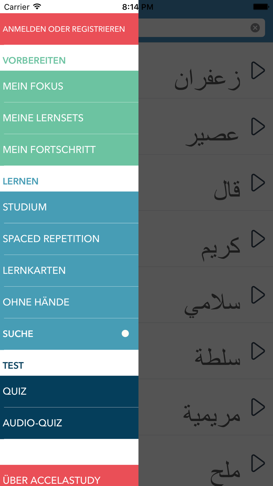Go to Mein Fortschritt
The height and width of the screenshot is (486, 273).
point(69,150)
